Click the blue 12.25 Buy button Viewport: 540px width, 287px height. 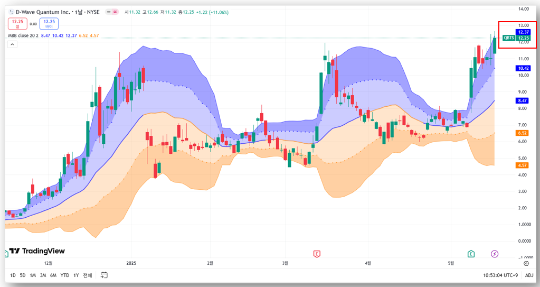point(49,23)
